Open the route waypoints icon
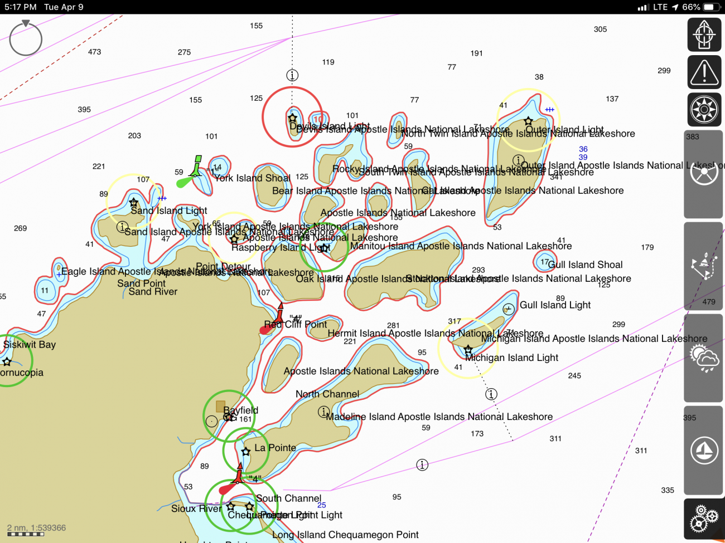 click(704, 266)
